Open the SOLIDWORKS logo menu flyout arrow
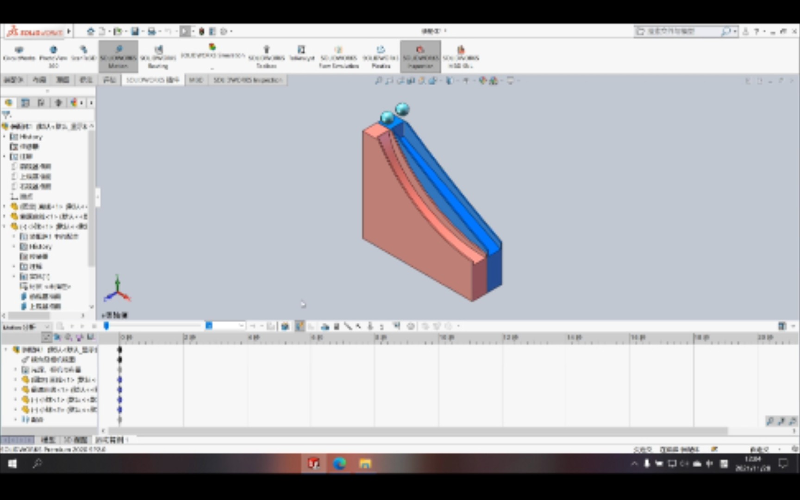 coord(69,31)
